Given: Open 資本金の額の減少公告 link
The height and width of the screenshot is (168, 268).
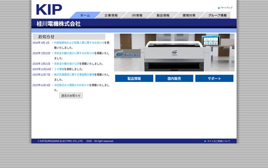Looking at the screenshot, I should pyautogui.click(x=67, y=64).
